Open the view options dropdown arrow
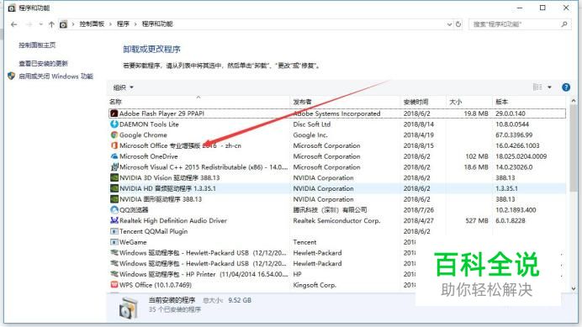 coord(550,87)
